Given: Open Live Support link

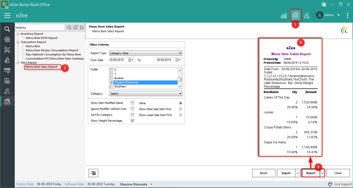Looking at the screenshot, I should tap(343, 184).
